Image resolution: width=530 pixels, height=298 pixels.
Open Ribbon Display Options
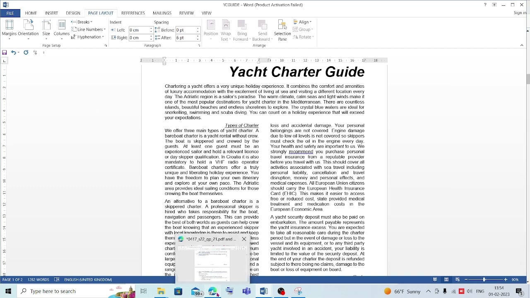click(x=494, y=5)
